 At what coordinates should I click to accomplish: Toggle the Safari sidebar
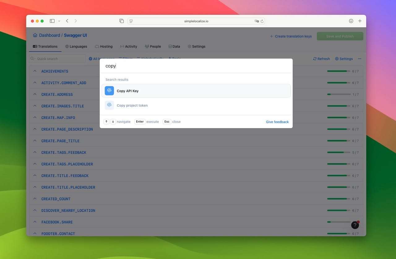[52, 21]
